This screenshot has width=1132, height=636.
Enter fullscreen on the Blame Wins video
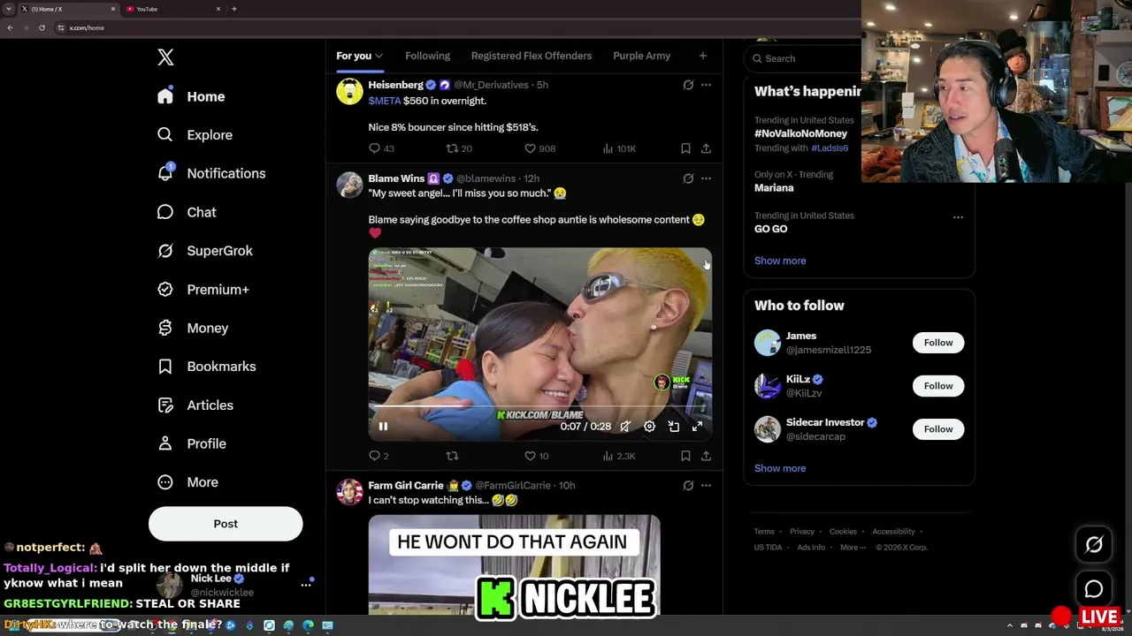click(x=697, y=427)
